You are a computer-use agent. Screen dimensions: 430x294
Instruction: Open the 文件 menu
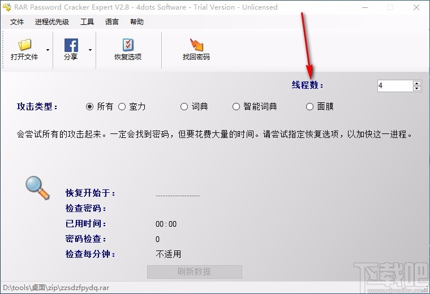click(x=17, y=22)
